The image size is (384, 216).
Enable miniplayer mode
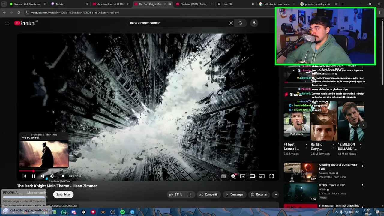pos(243,176)
